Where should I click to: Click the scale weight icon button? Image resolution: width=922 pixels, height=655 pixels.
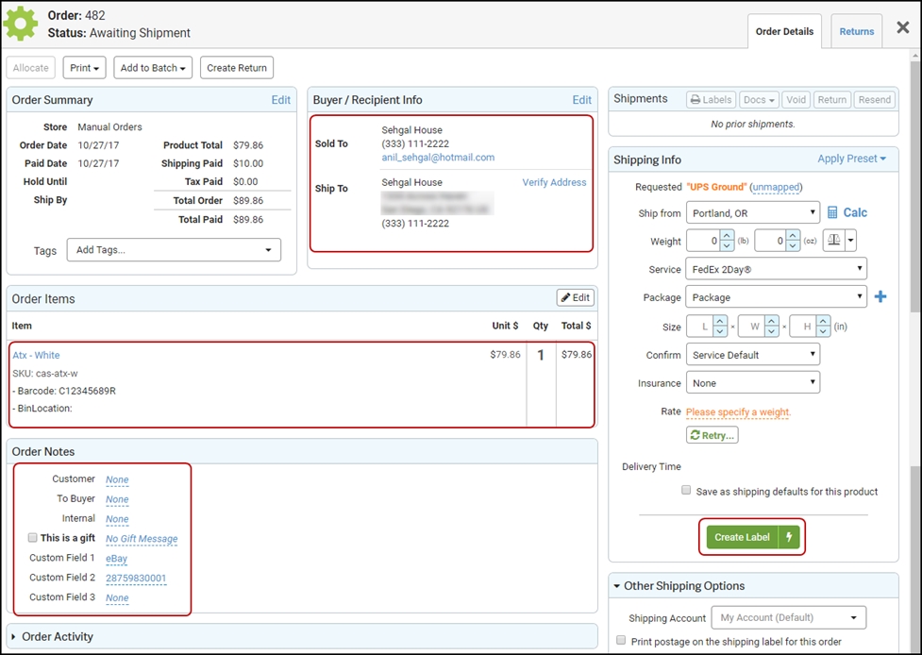(834, 241)
